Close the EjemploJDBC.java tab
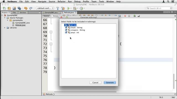The width and height of the screenshot is (177, 99). tap(59, 12)
